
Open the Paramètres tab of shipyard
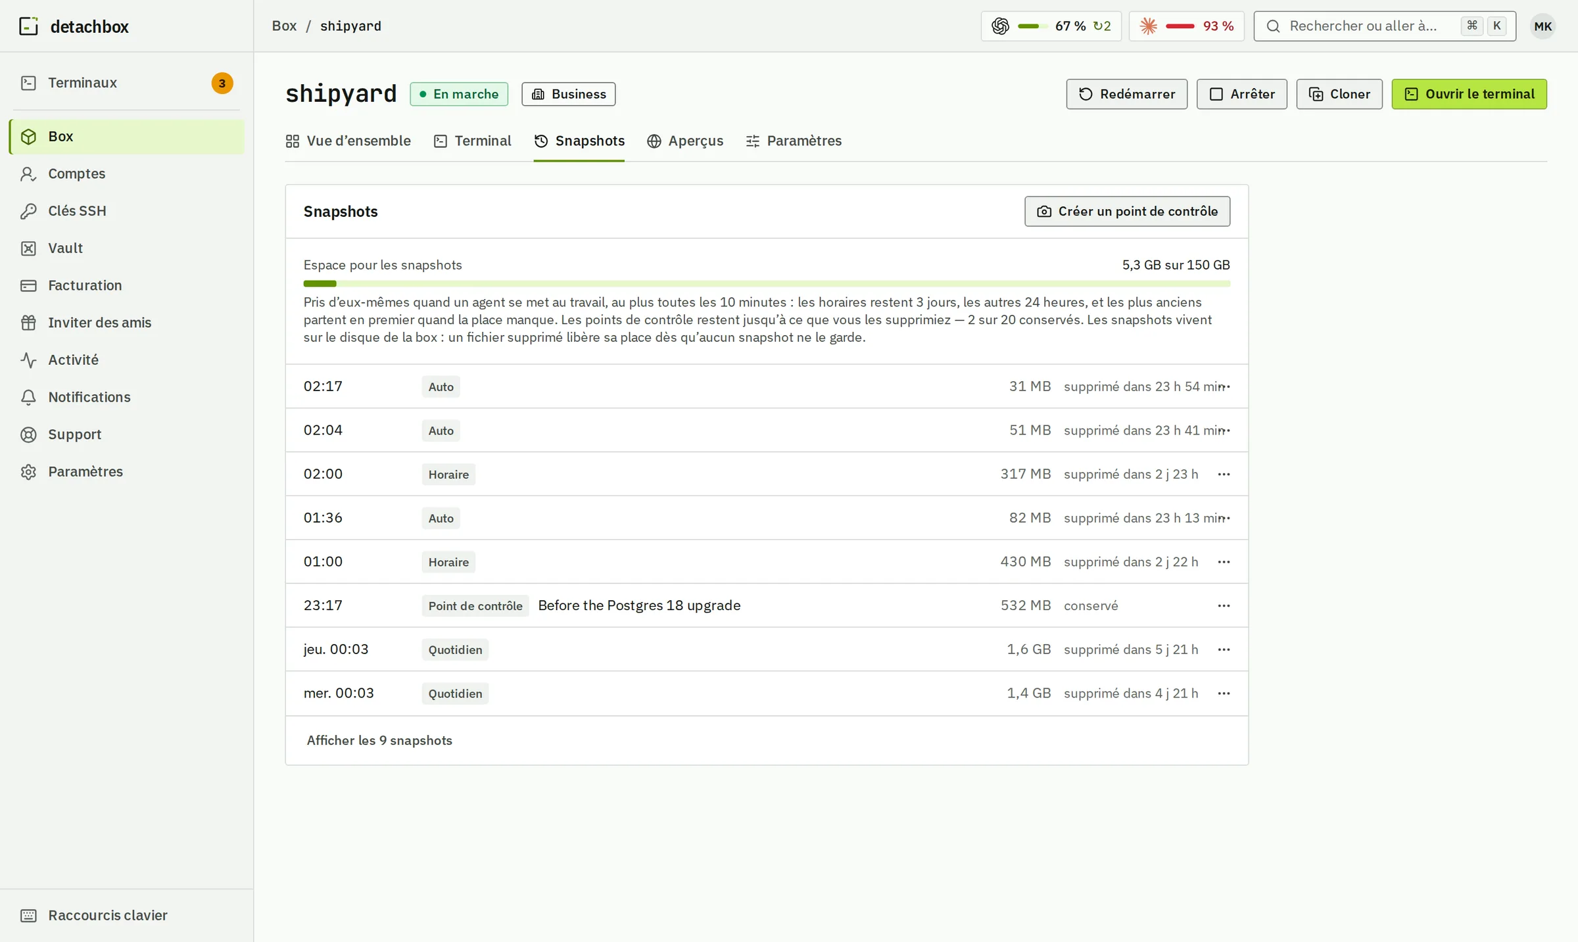pos(794,141)
